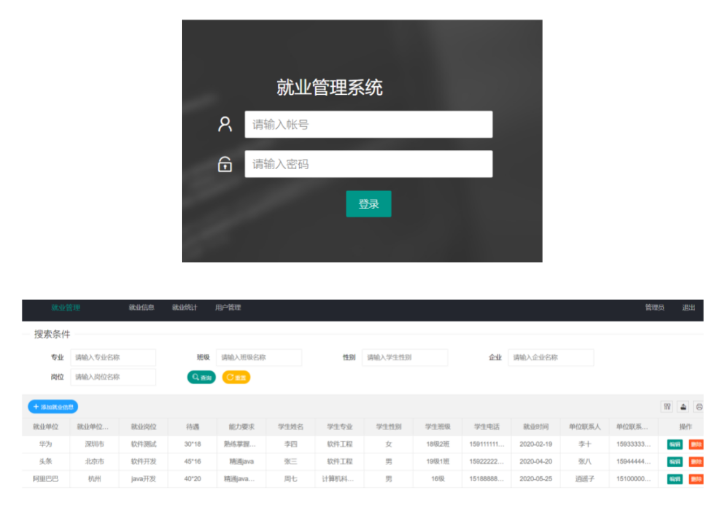Image resolution: width=728 pixels, height=506 pixels.
Task: Edit the 华为 employment record
Action: click(675, 445)
